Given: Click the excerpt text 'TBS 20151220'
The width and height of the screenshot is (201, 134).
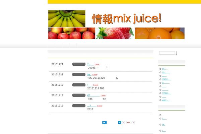Looking at the screenshot, I should pyautogui.click(x=96, y=78).
